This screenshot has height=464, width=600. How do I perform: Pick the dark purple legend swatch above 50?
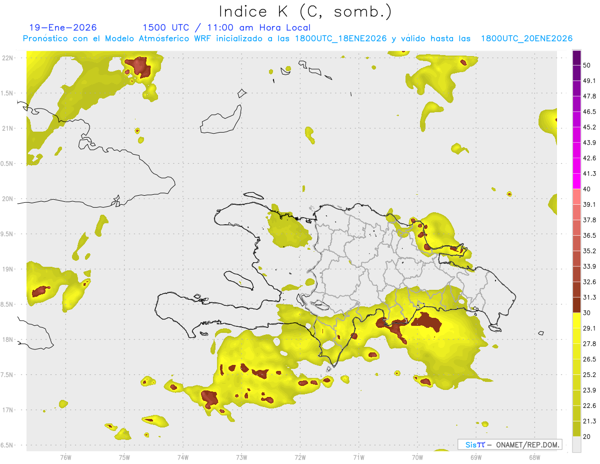click(x=576, y=58)
